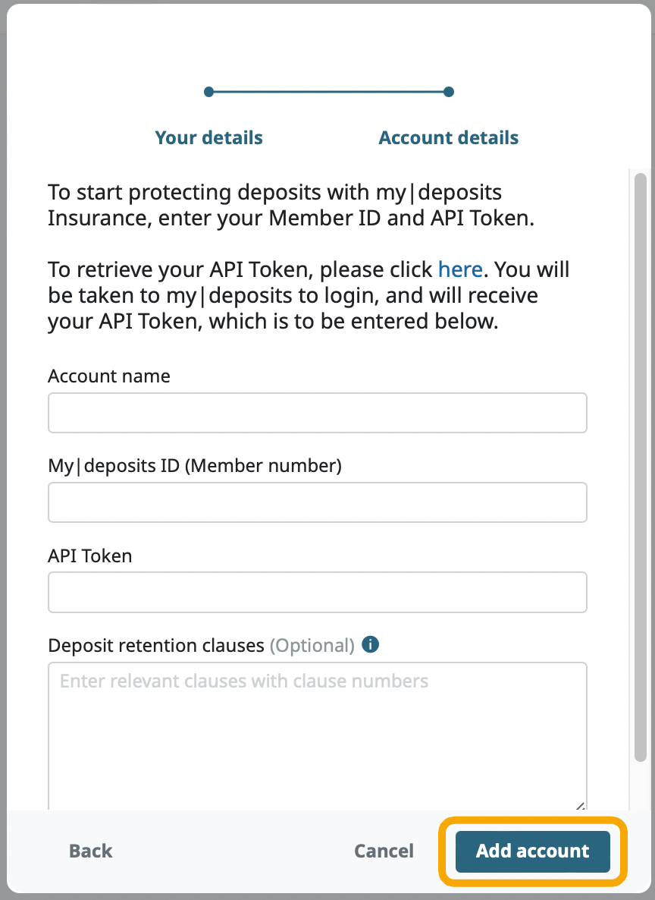The image size is (655, 900).
Task: Open the "here" link for the API Token
Action: [x=460, y=269]
